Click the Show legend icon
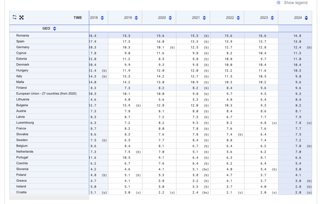329x204 pixels. (279, 3)
